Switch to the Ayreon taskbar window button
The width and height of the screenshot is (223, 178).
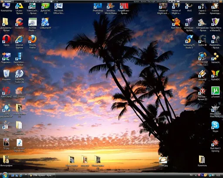click(x=41, y=175)
